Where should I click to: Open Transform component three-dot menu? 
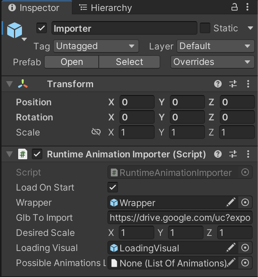[x=248, y=84]
